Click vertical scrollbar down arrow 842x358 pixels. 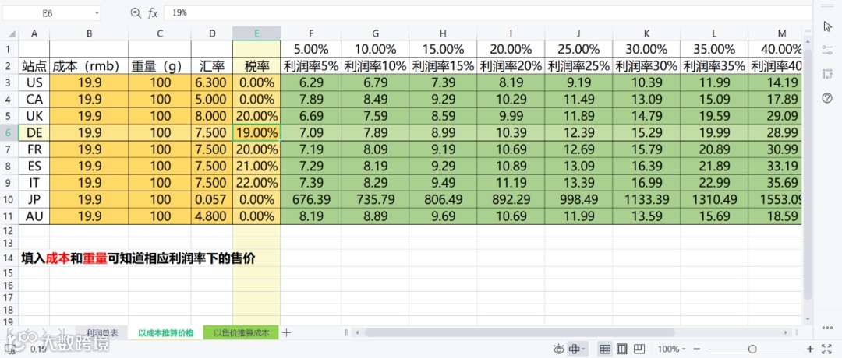[x=808, y=319]
